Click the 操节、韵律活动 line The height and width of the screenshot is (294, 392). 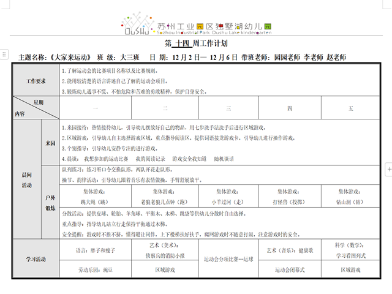click(x=132, y=180)
